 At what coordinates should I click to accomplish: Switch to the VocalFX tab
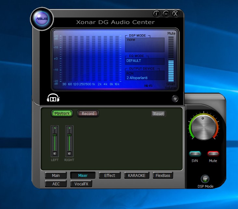81,184
